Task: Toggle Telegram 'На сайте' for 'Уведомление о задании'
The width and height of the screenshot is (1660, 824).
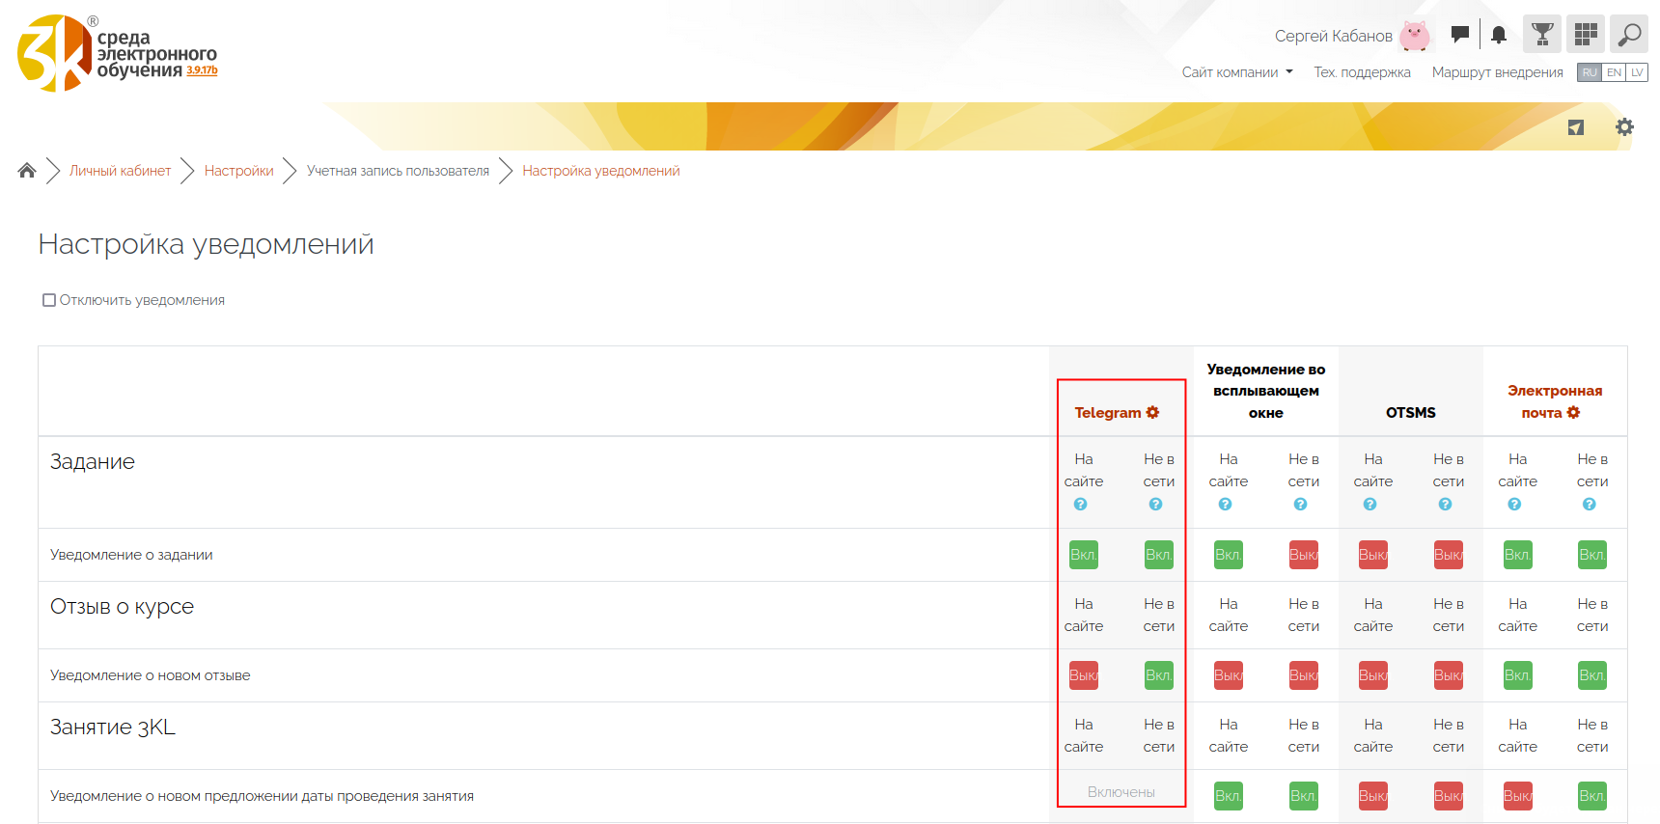Action: 1084,555
